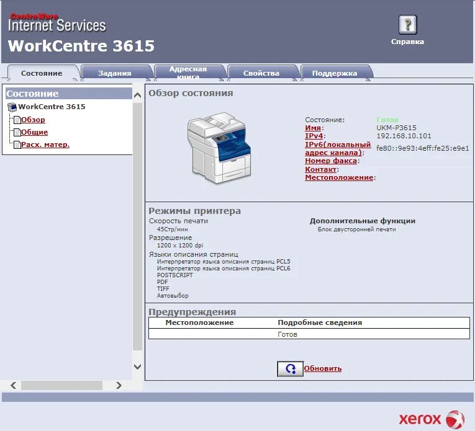Click the CentreWare Internet Services logo
475x431 pixels.
point(57,23)
